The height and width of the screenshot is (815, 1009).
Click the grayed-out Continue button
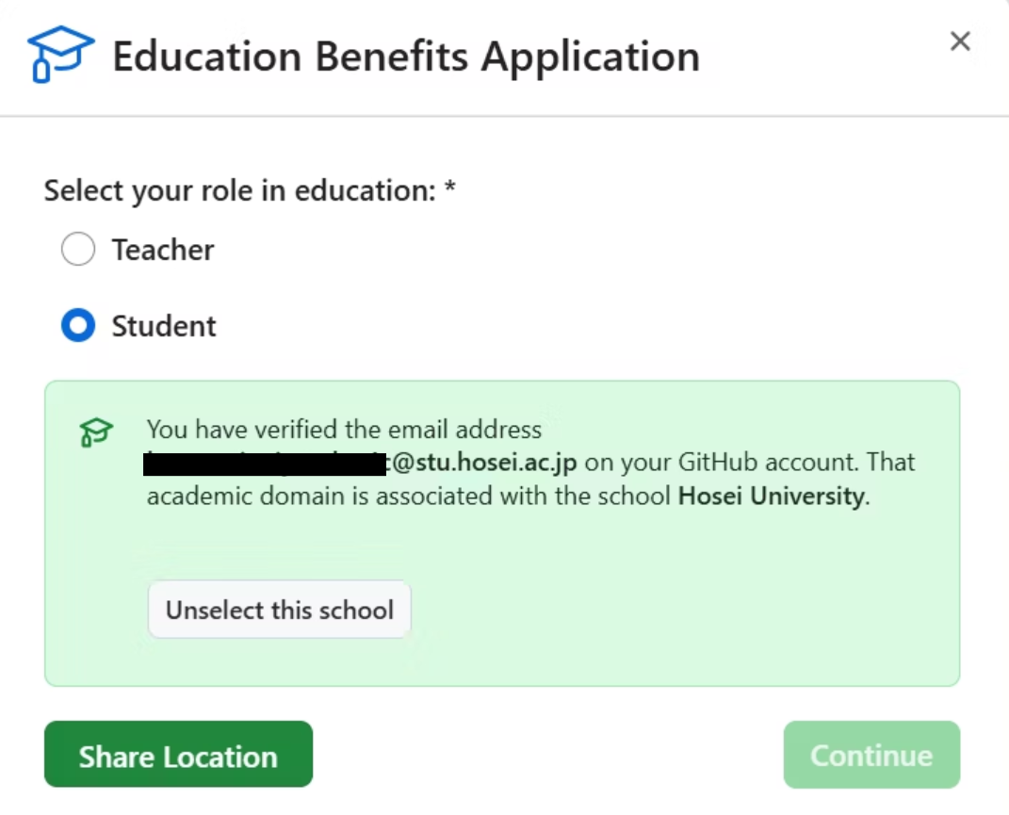871,755
